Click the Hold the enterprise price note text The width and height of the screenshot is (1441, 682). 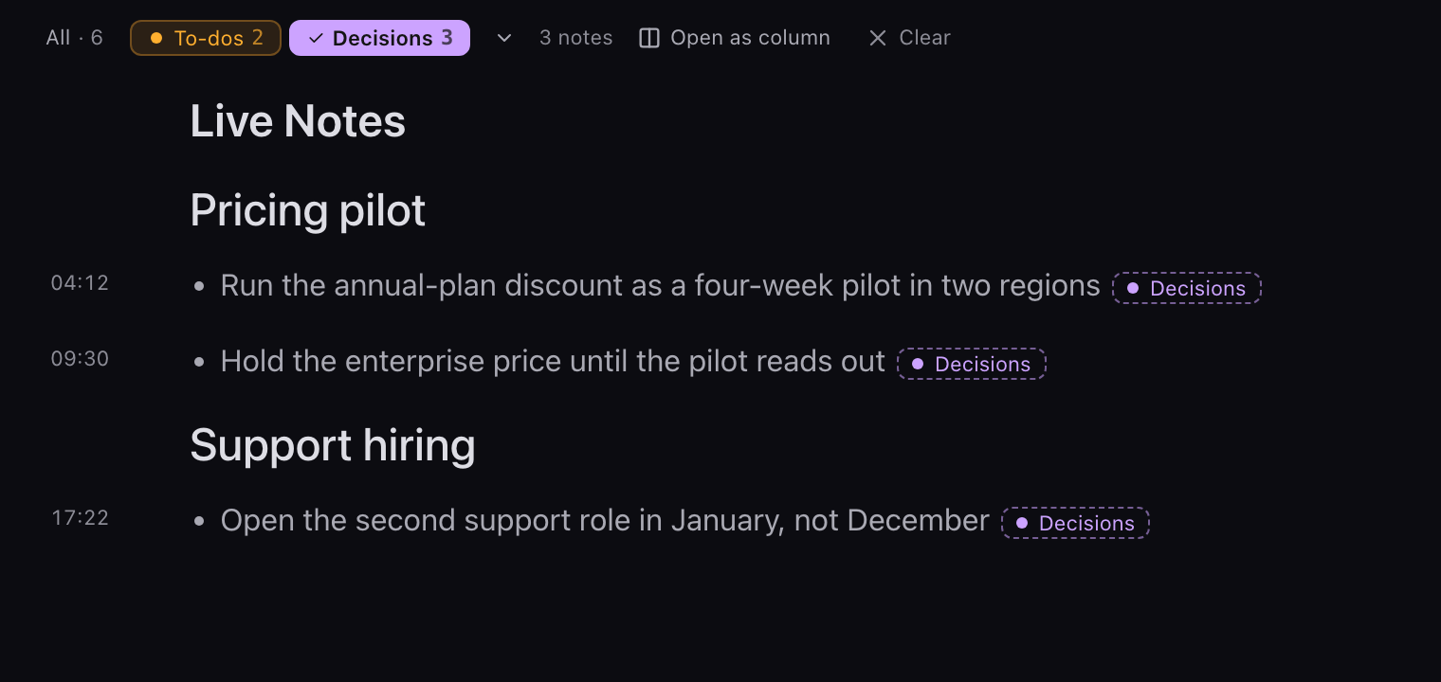click(553, 362)
